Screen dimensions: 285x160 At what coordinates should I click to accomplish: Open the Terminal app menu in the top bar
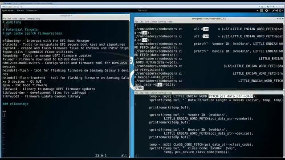(32, 11)
